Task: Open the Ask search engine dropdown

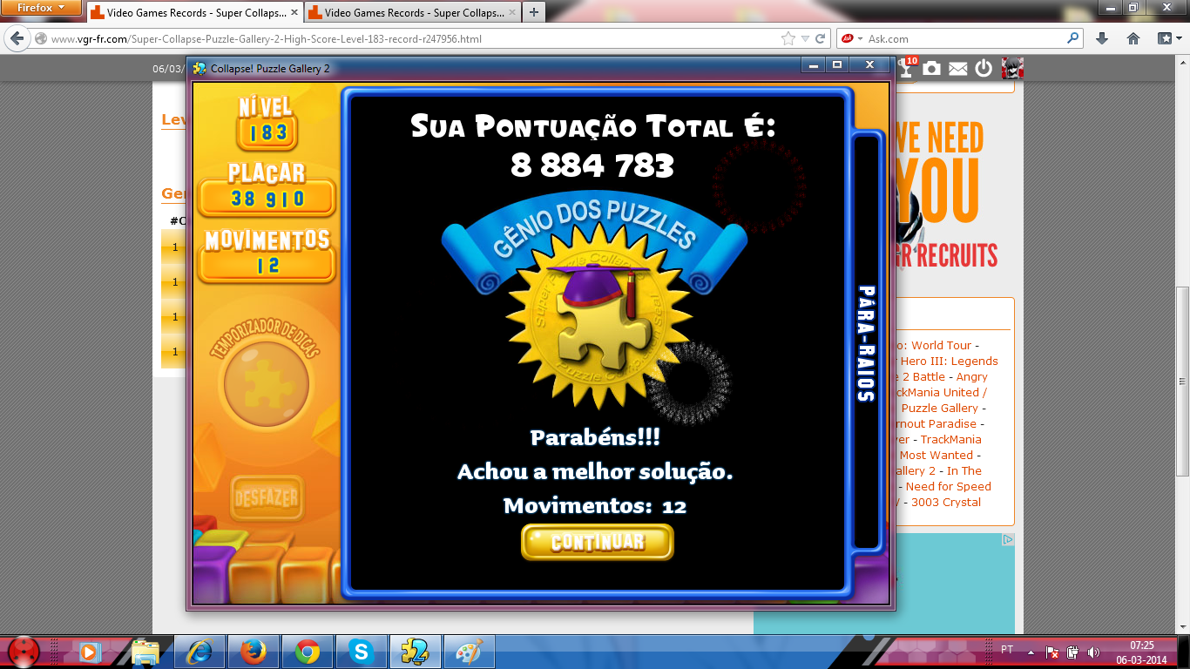Action: click(851, 38)
